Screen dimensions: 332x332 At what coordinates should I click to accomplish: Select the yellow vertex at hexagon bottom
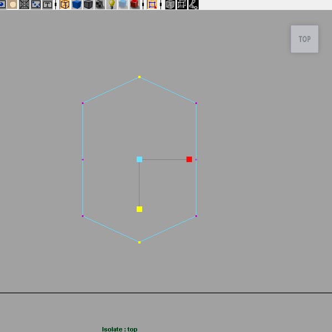pyautogui.click(x=139, y=242)
